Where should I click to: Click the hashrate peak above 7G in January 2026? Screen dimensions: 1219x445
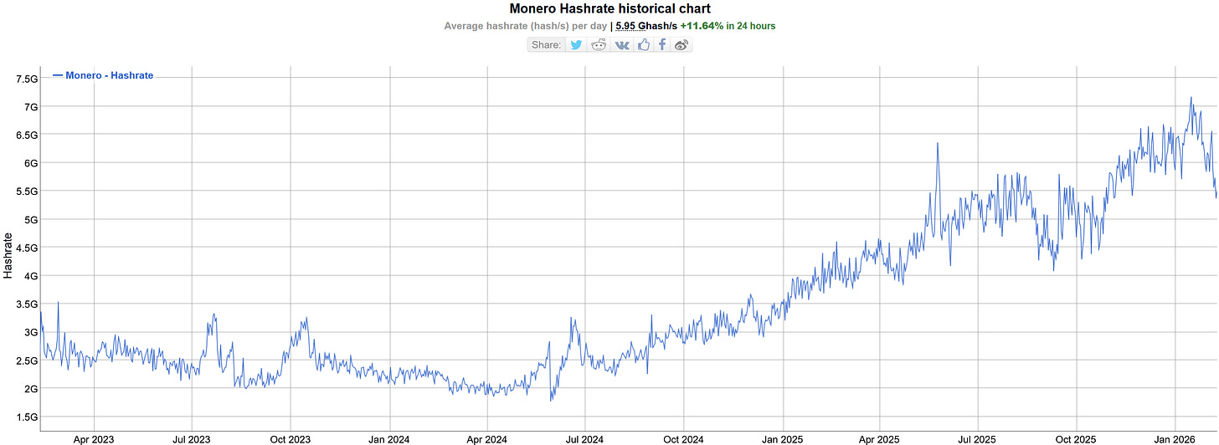click(x=1191, y=98)
